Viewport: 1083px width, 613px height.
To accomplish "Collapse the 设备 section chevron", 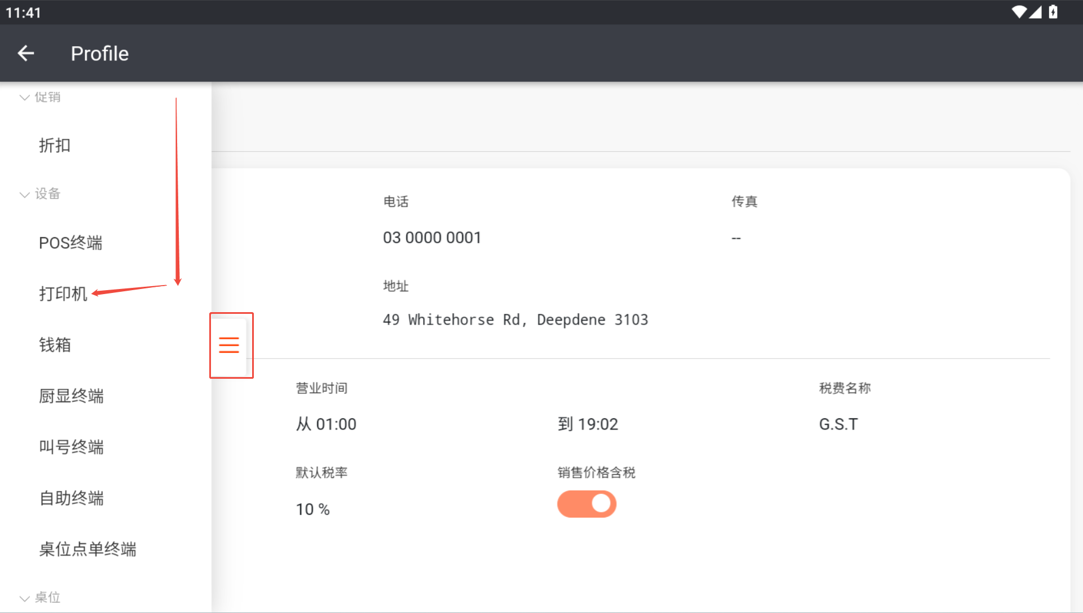I will tap(24, 195).
